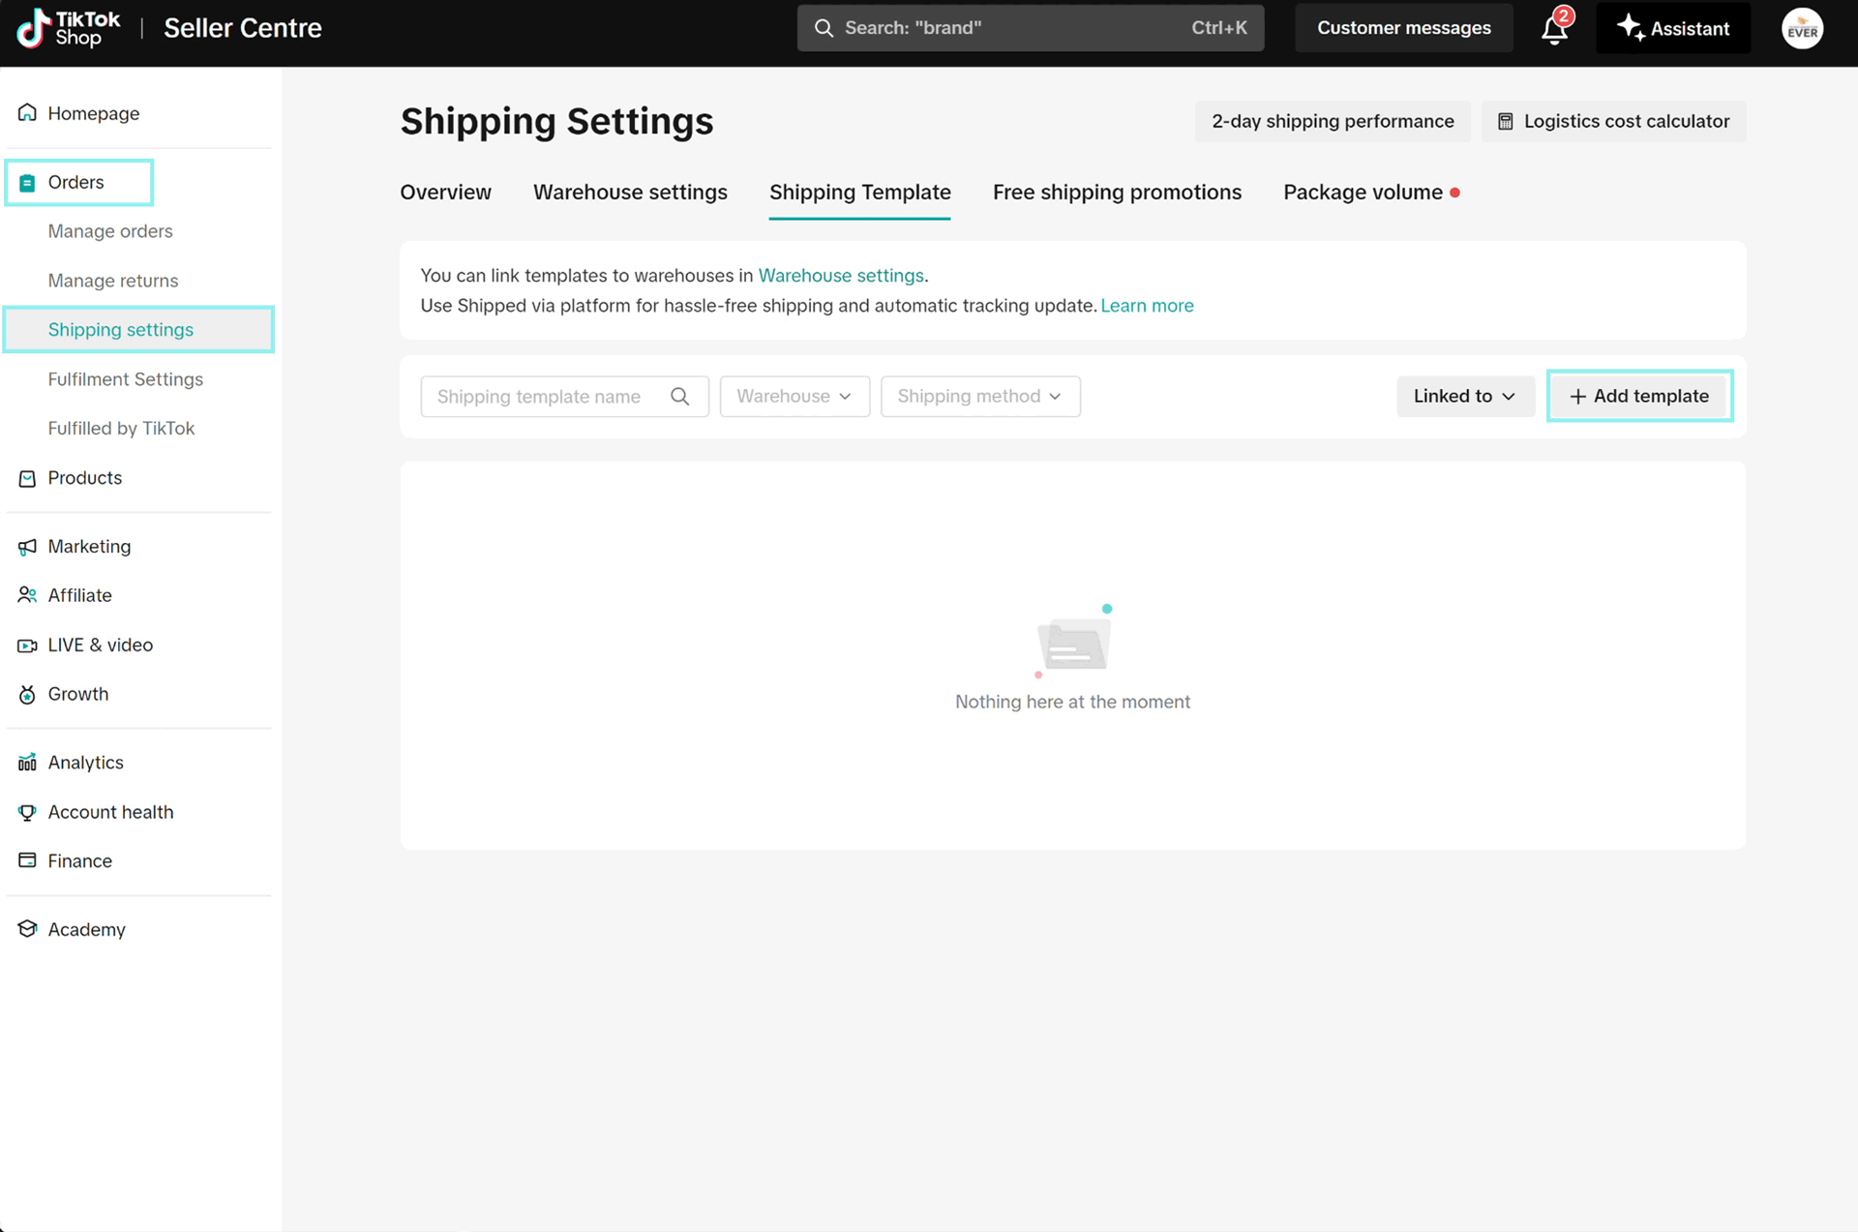Open Logistics cost calculator
Image resolution: width=1858 pixels, height=1232 pixels.
(1613, 121)
